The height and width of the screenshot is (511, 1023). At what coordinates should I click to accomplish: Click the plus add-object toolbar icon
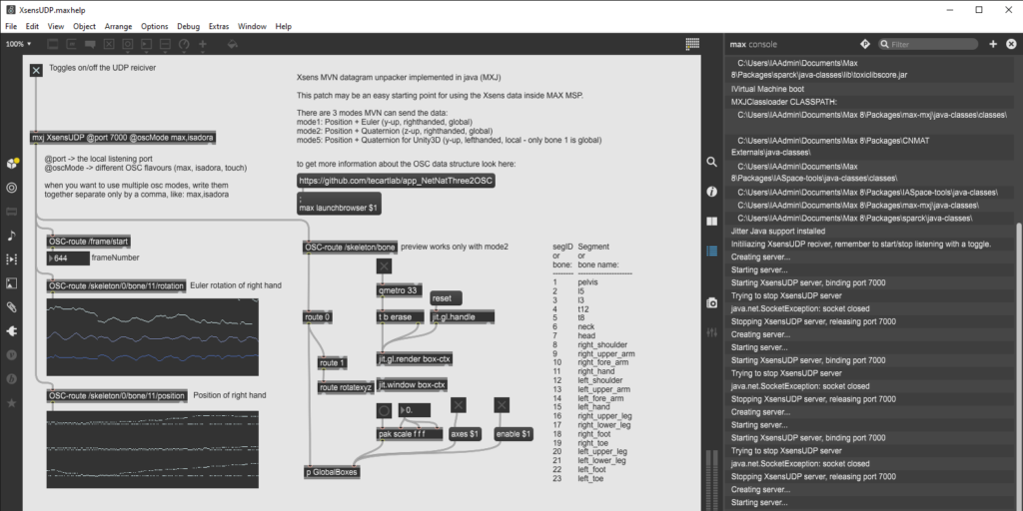point(203,44)
